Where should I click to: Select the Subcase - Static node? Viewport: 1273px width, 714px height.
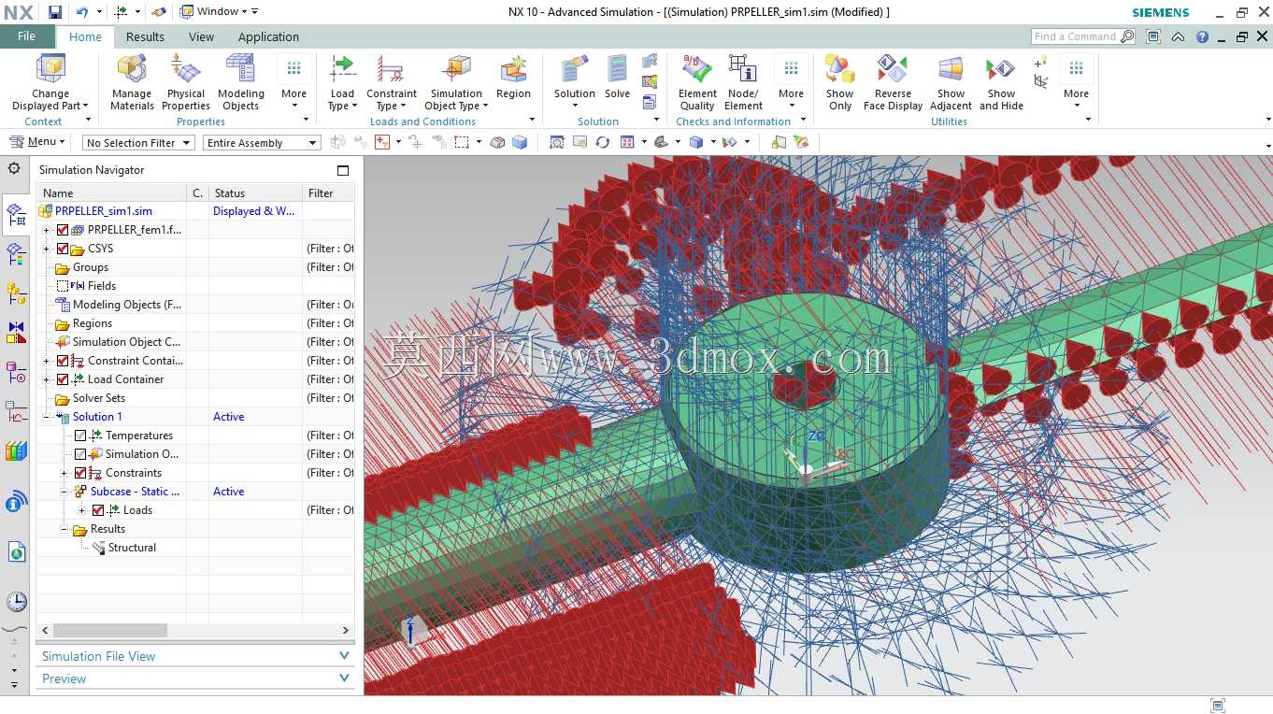pos(135,492)
